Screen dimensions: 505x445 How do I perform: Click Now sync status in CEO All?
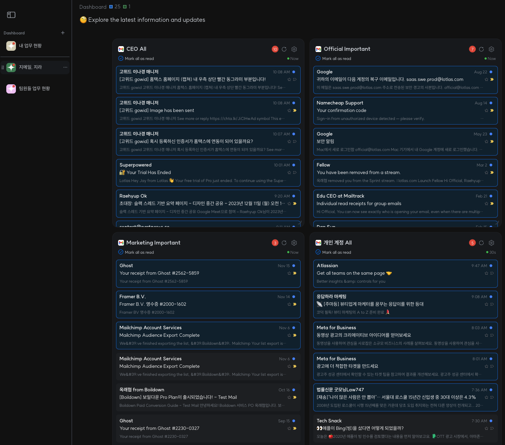click(293, 59)
